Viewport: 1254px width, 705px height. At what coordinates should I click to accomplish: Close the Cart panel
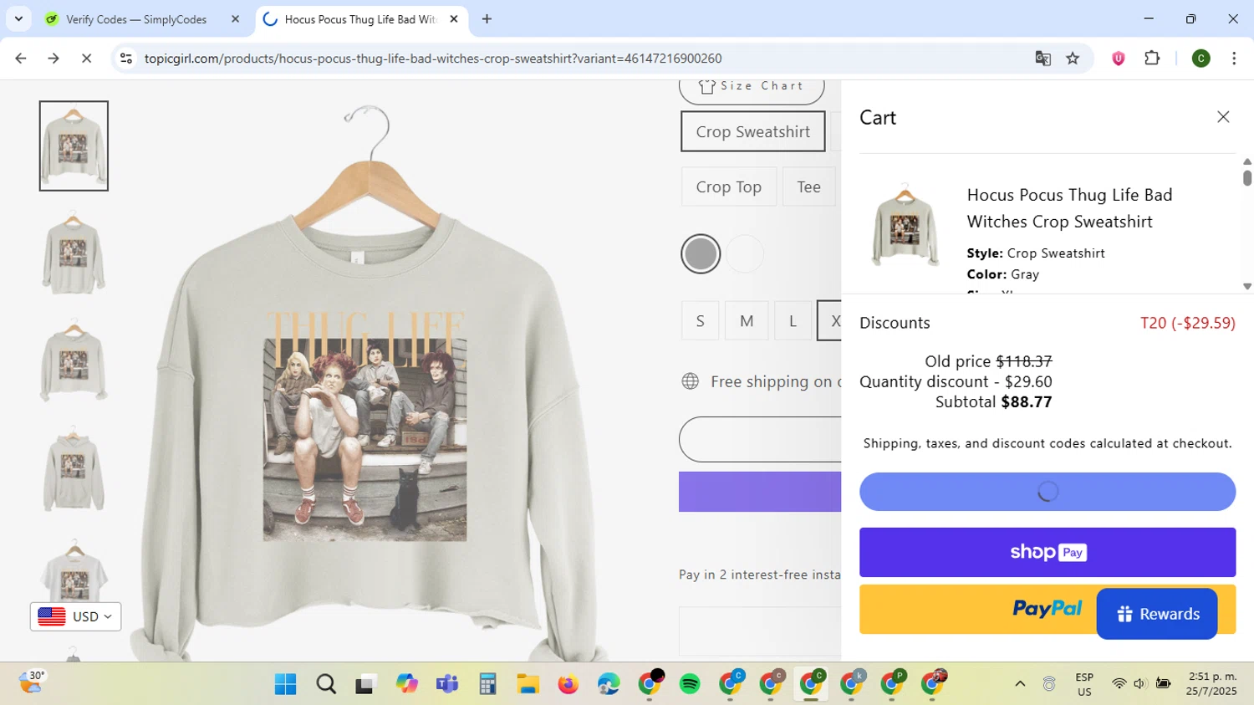1223,117
